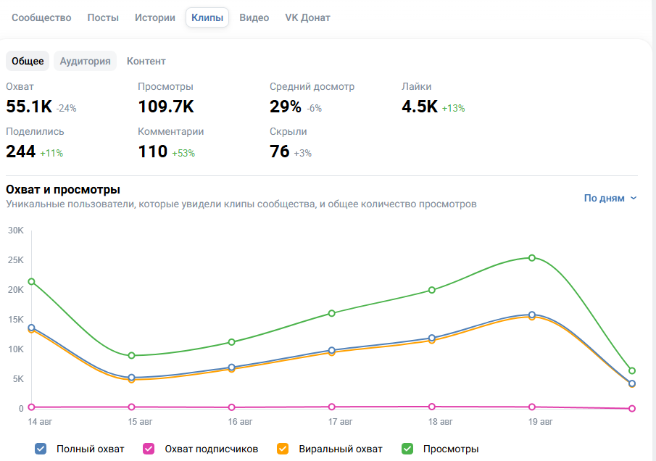Click the 109.7K Просмотры metric
This screenshot has width=656, height=461.
(166, 107)
